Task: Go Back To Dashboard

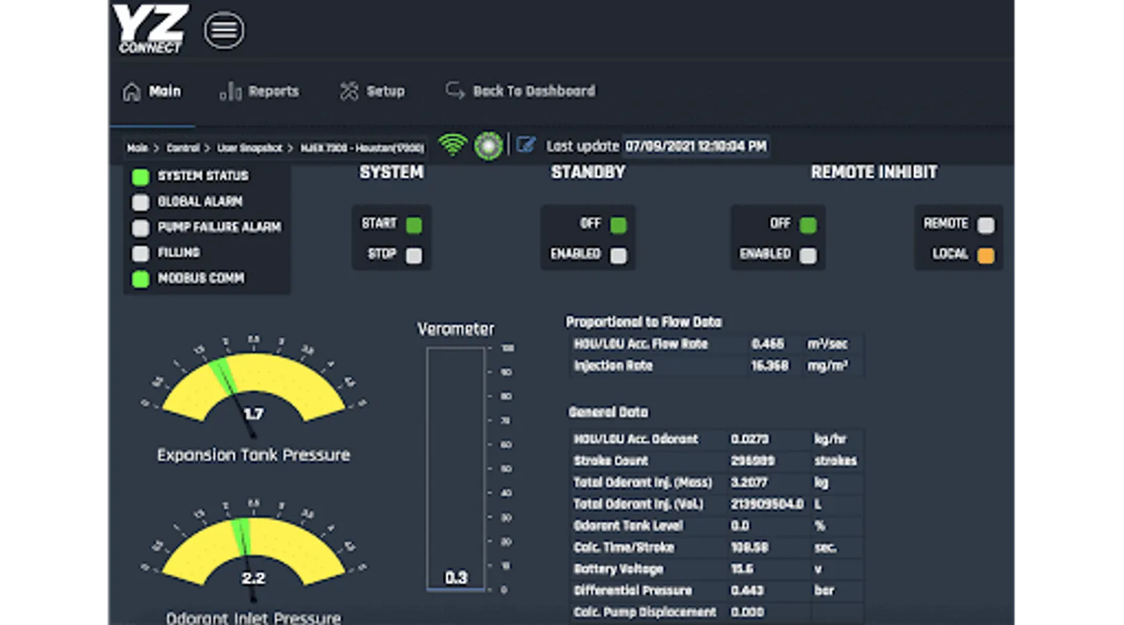Action: point(521,92)
